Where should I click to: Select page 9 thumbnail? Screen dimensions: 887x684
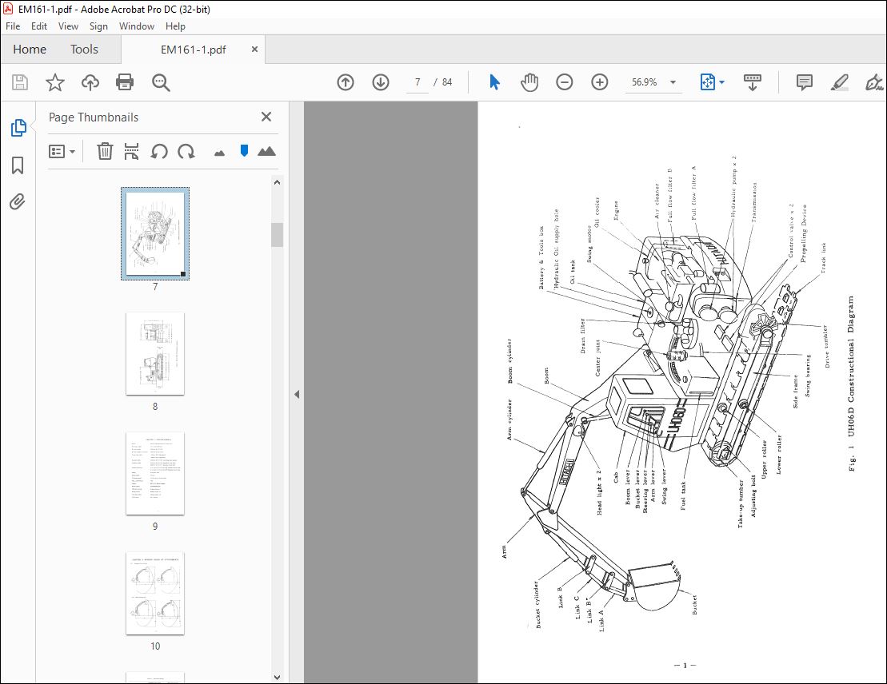pos(155,474)
